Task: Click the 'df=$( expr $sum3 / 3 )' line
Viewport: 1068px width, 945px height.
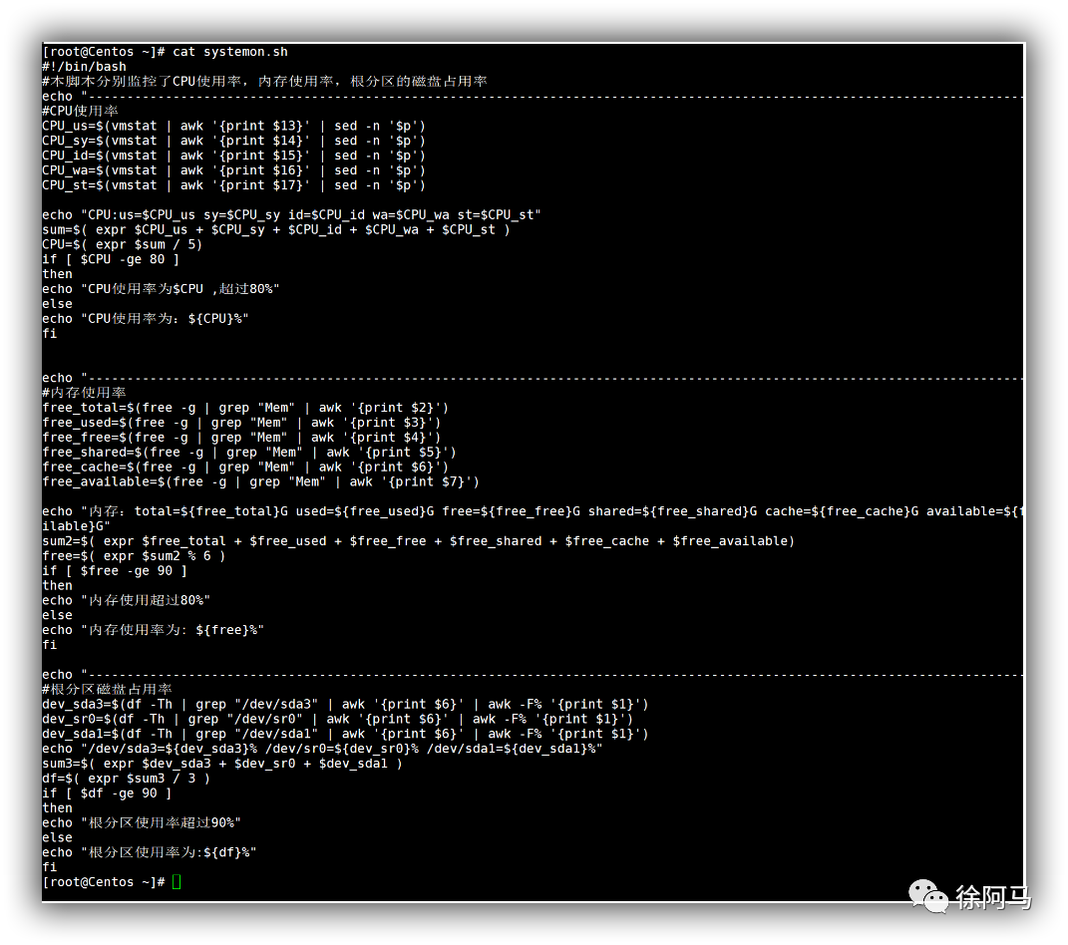Action: point(127,779)
